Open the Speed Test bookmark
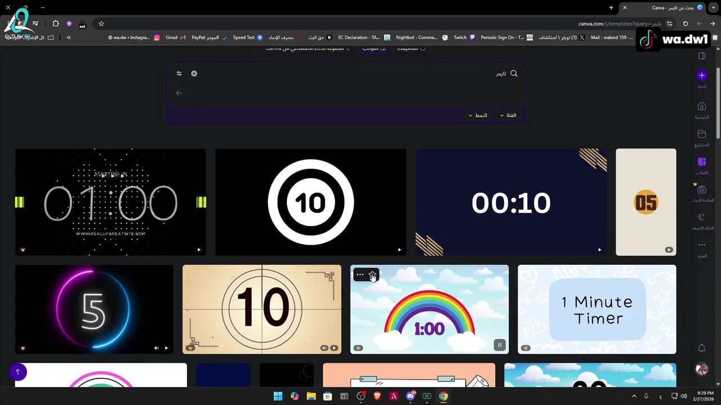The width and height of the screenshot is (721, 405). point(247,38)
